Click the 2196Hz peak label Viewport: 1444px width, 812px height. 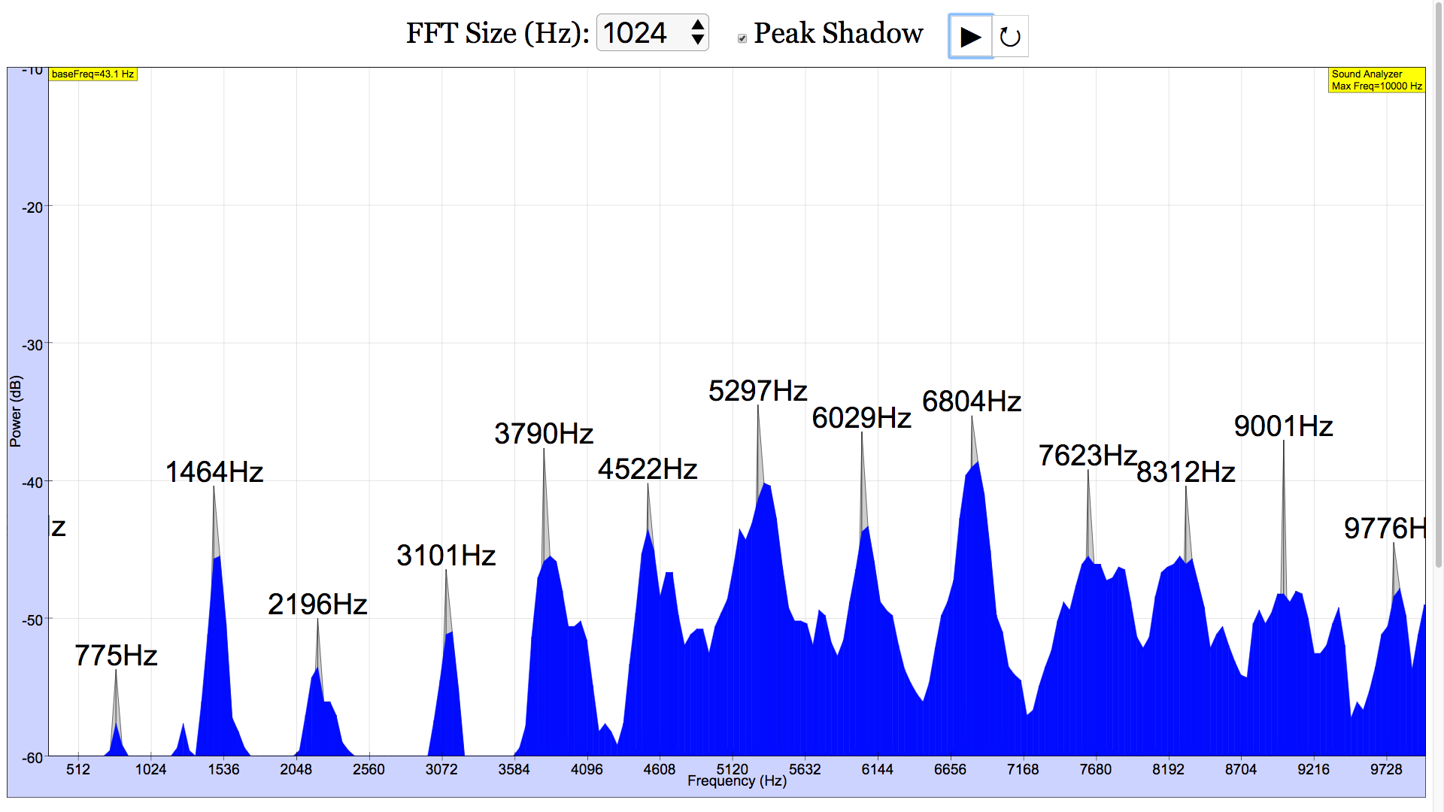(317, 604)
